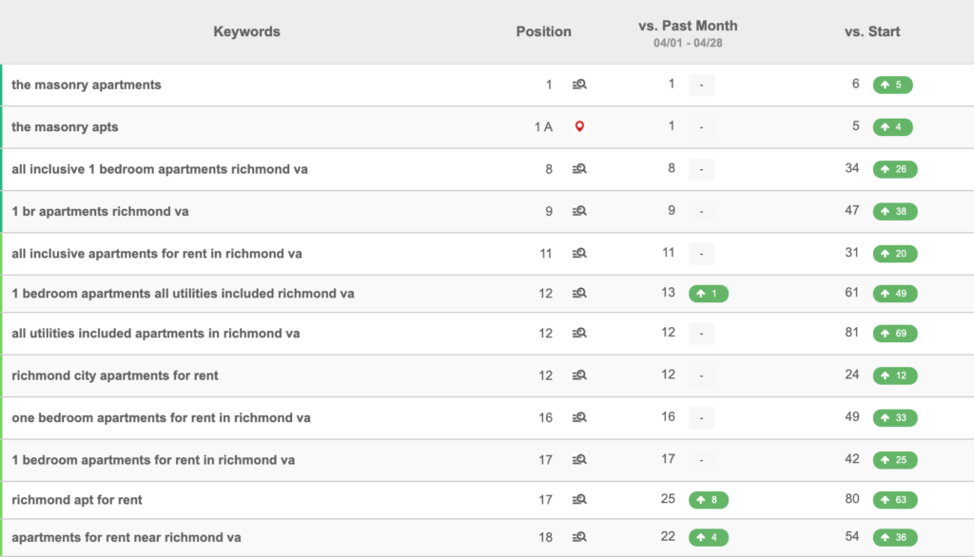Viewport: 974px width, 557px height.
Task: Click SERP icon for apartments for rent near richmond va
Action: coord(579,537)
